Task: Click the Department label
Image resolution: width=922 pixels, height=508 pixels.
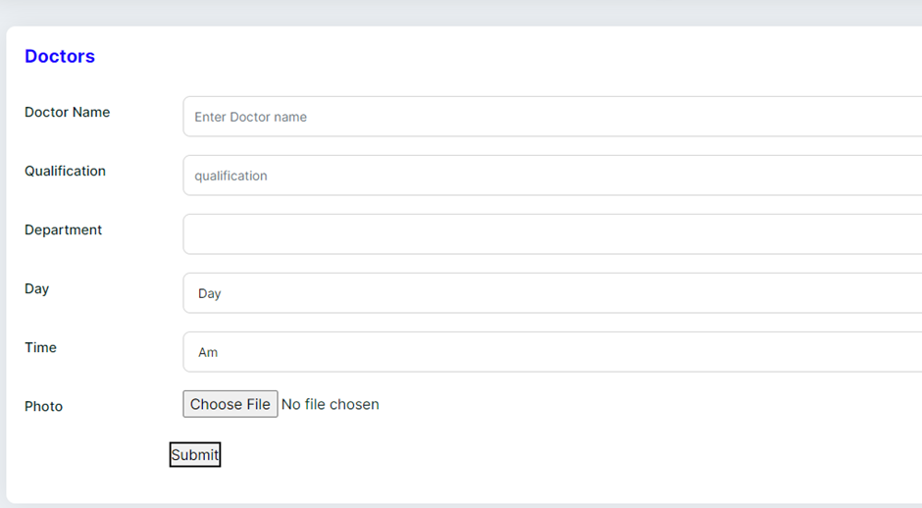Action: click(63, 229)
